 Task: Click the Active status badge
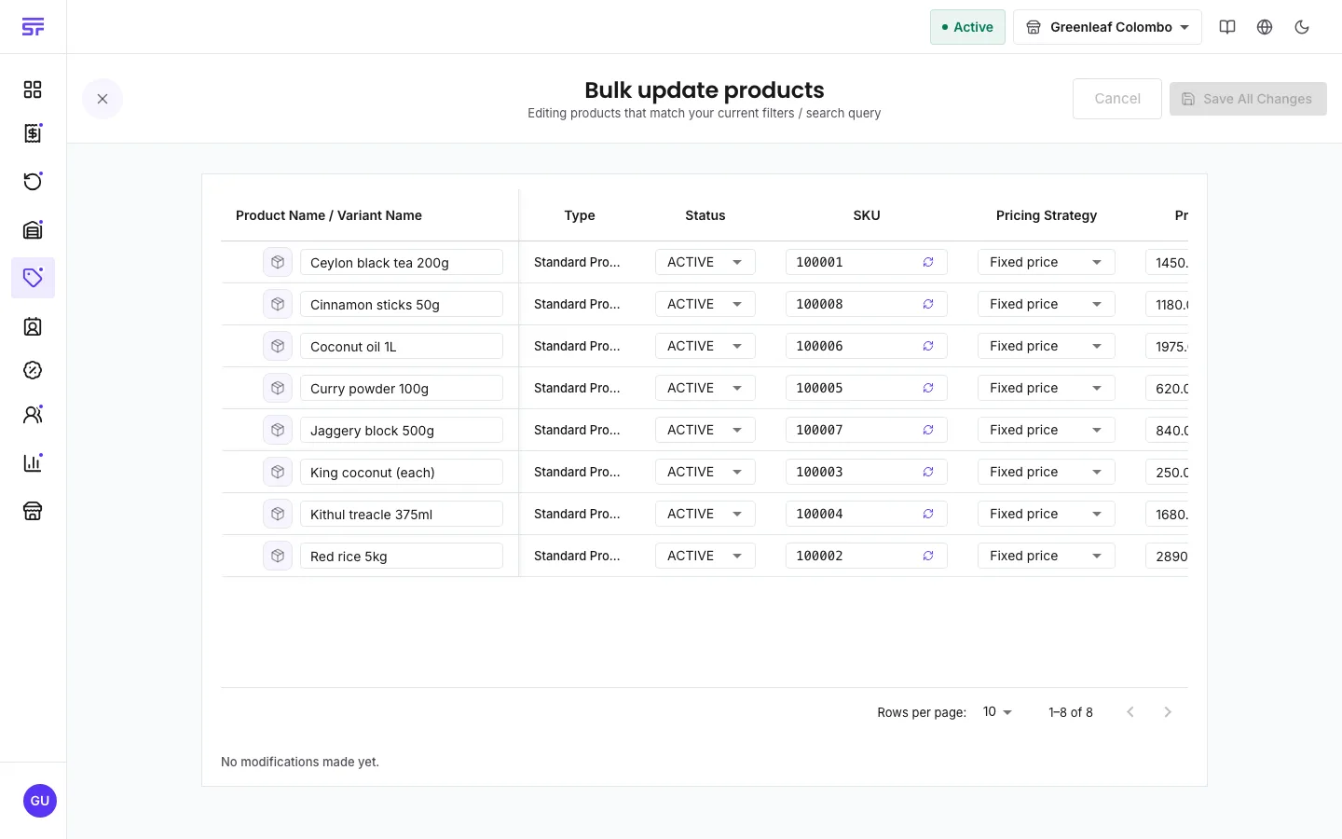point(967,27)
